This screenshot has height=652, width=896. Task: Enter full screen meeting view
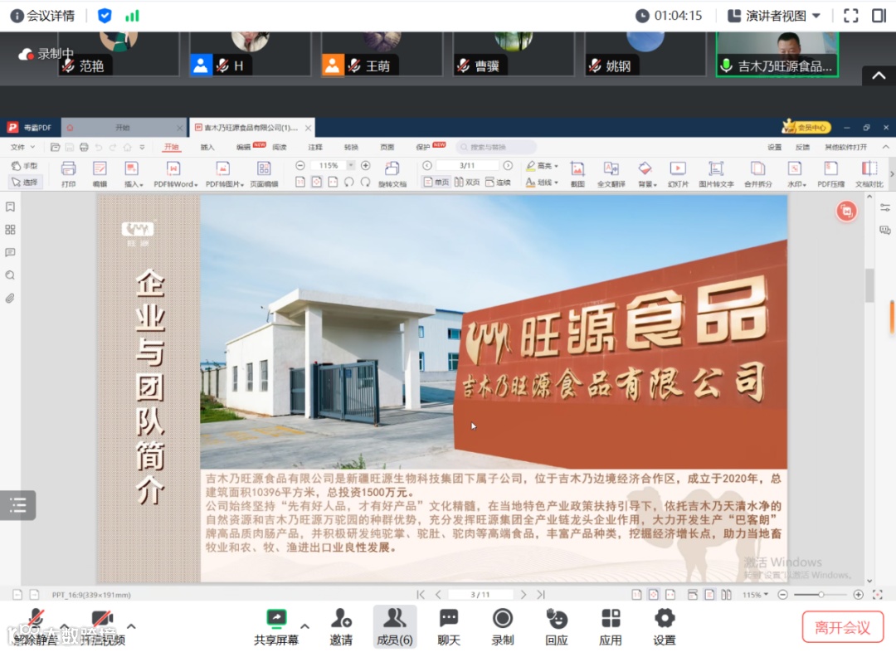click(x=851, y=16)
